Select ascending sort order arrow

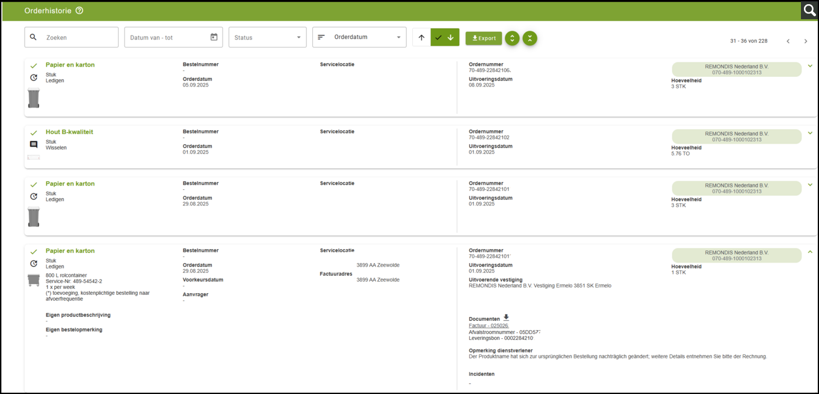pos(421,37)
